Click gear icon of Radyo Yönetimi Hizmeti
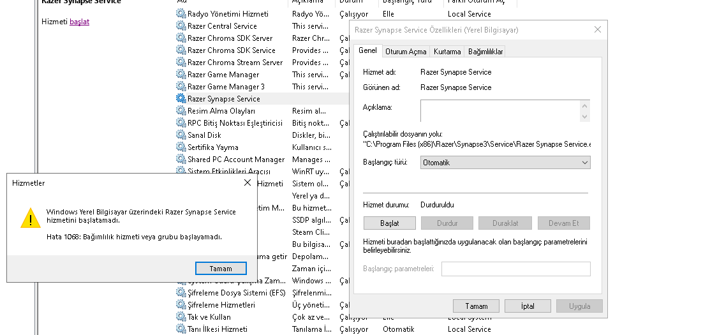The height and width of the screenshot is (335, 710). [x=181, y=13]
